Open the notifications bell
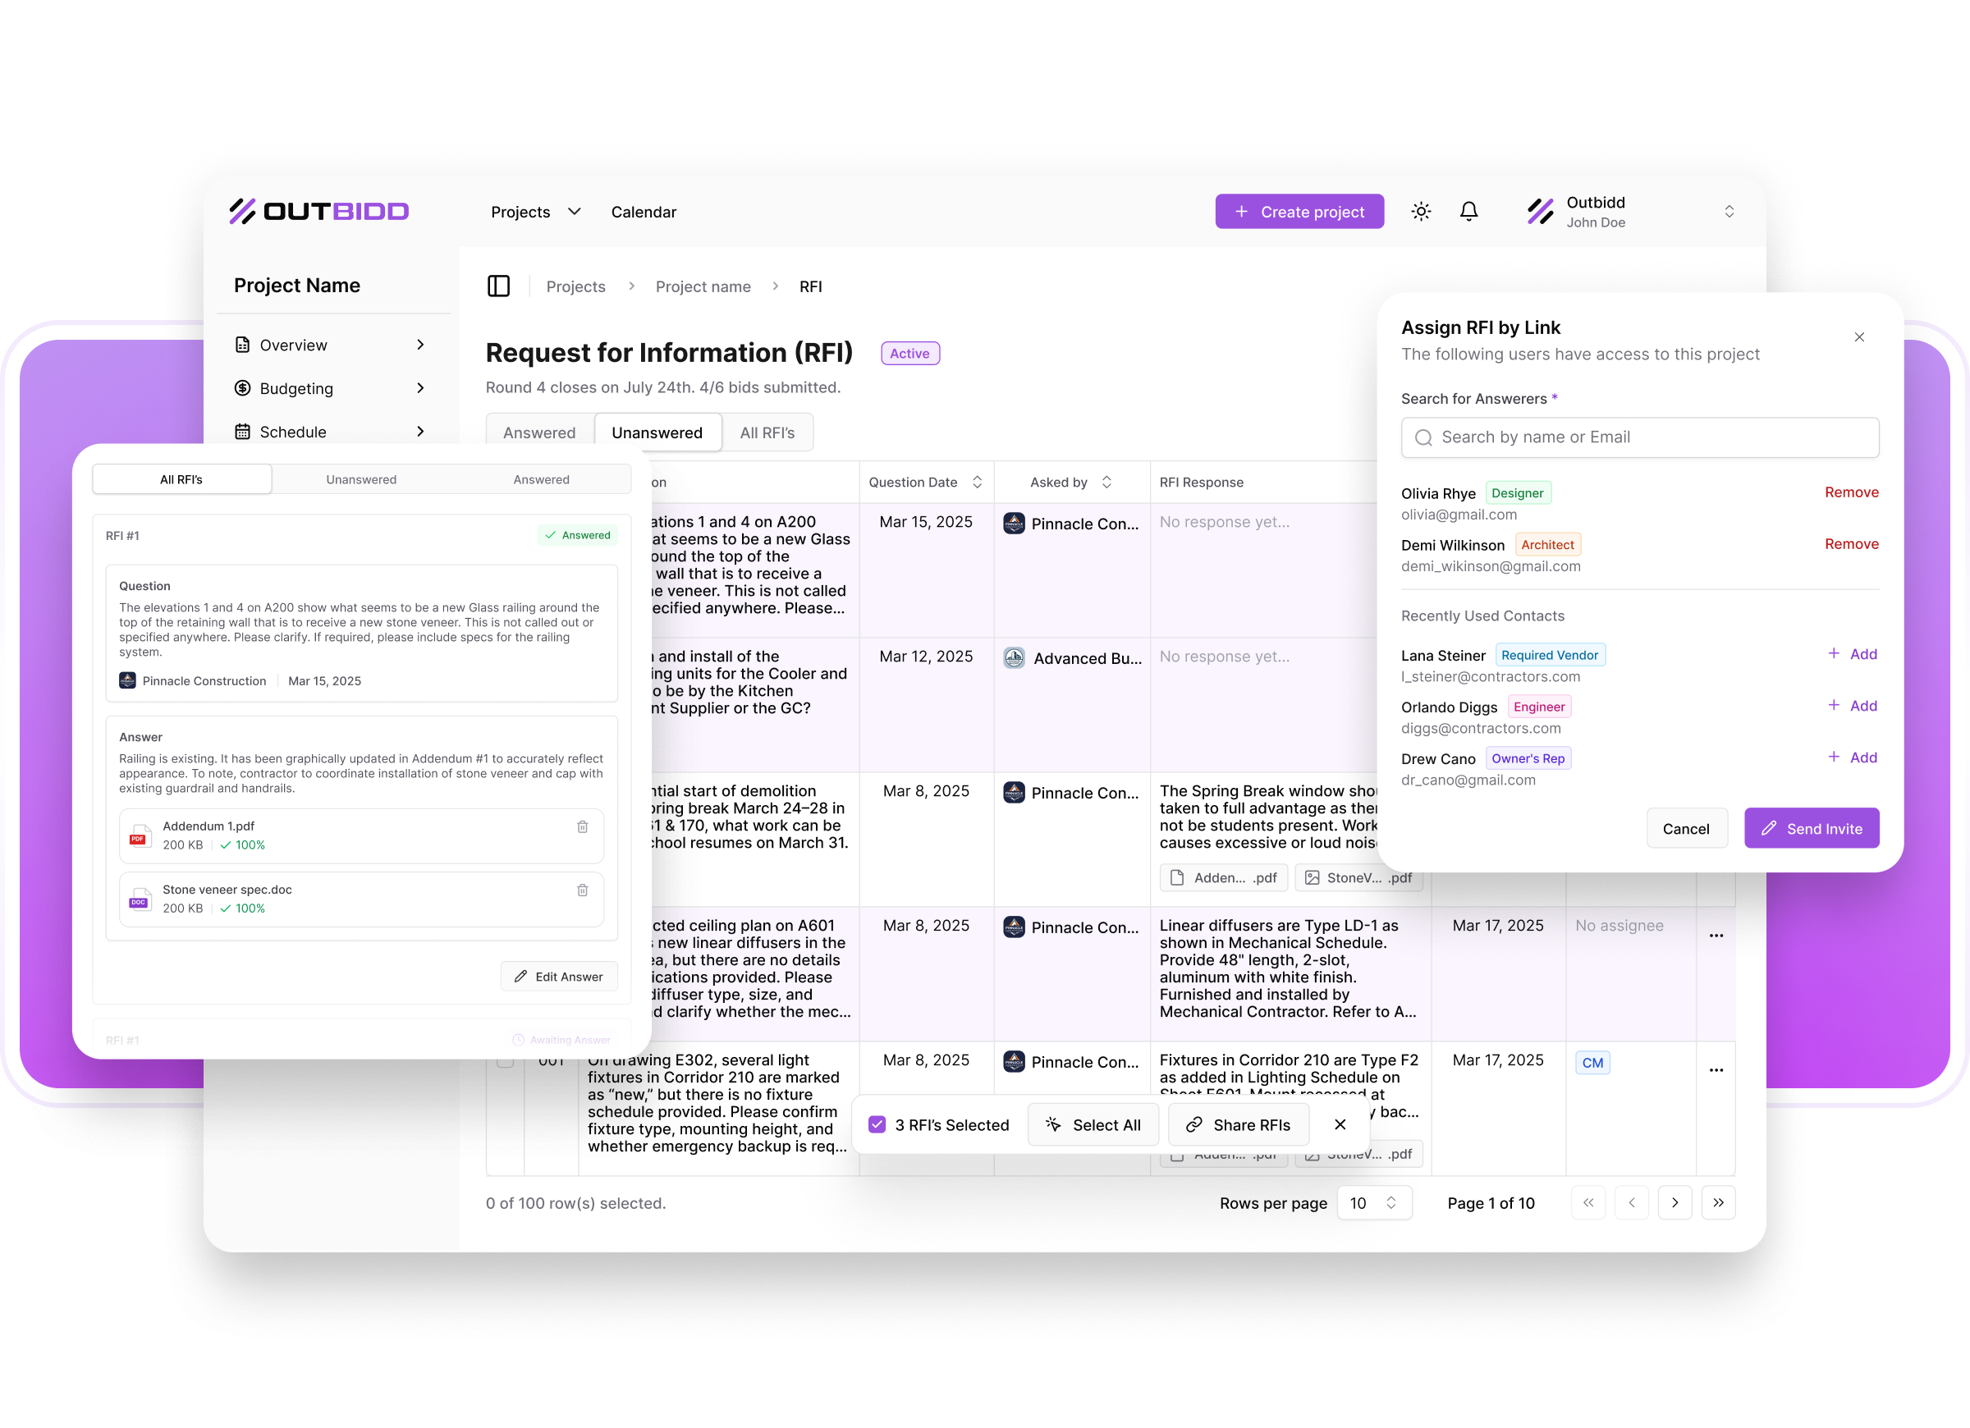This screenshot has height=1428, width=1970. coord(1468,211)
